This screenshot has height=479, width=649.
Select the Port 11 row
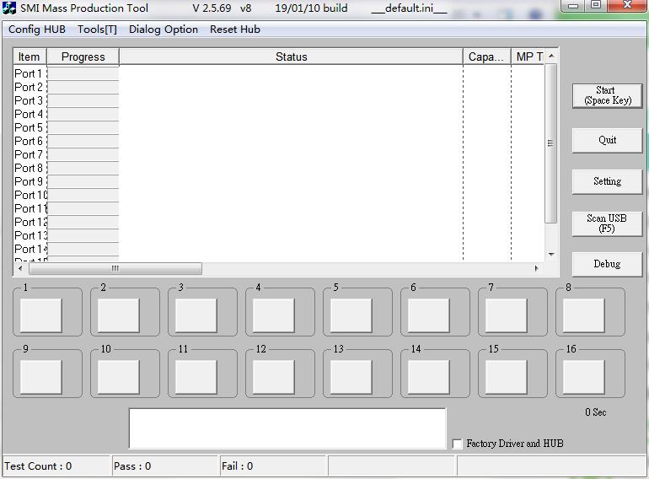[279, 208]
